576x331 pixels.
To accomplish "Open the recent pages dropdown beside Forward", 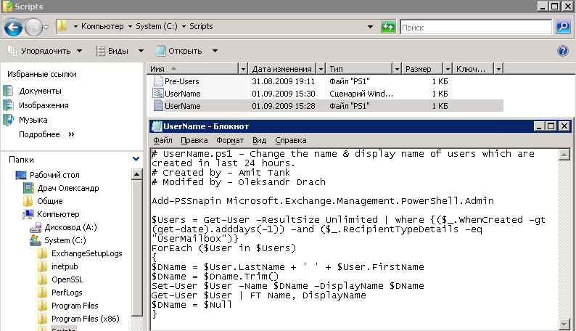I will [46, 28].
